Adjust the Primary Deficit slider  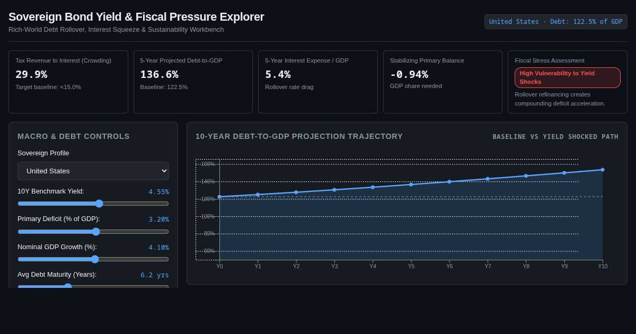click(93, 232)
